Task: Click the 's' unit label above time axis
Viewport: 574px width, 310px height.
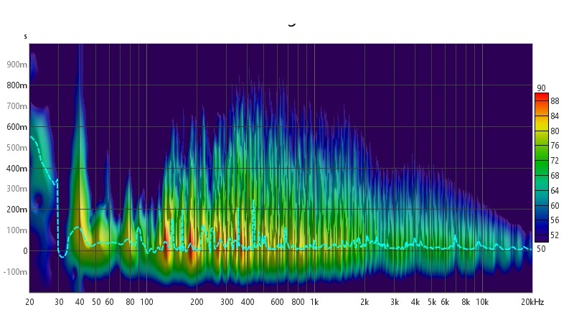Action: 25,36
